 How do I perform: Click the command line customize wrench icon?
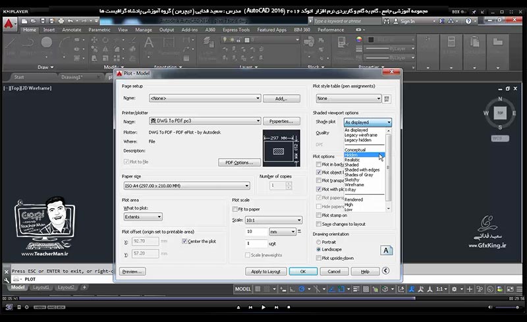pyautogui.click(x=7, y=279)
